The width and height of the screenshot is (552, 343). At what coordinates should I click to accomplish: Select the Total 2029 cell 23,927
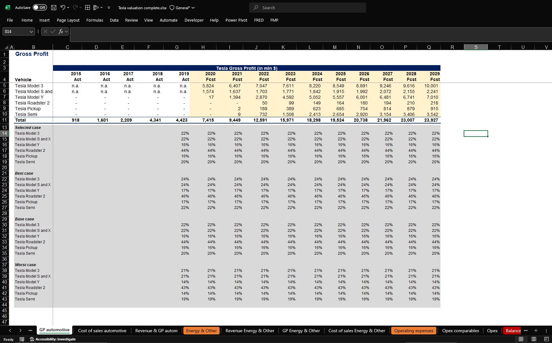pos(429,120)
